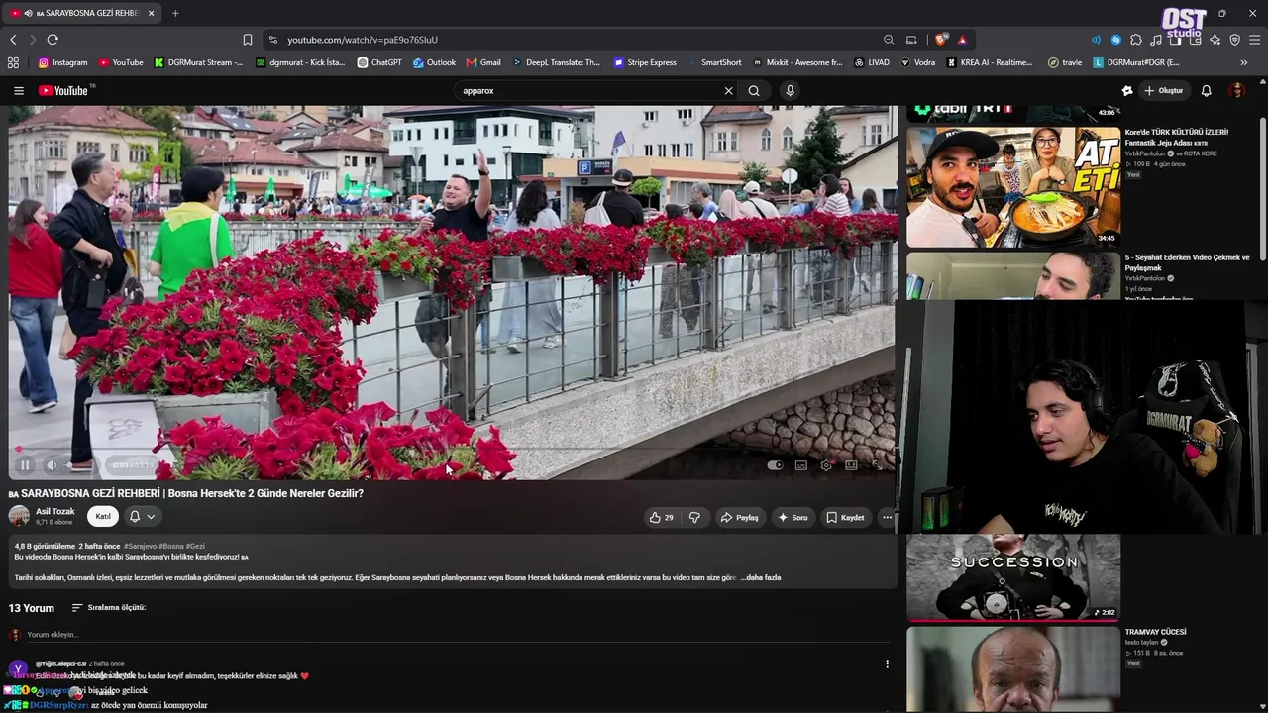Image resolution: width=1268 pixels, height=713 pixels.
Task: Go back with the browser back arrow
Action: [13, 40]
